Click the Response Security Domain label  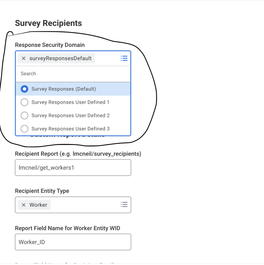click(50, 45)
